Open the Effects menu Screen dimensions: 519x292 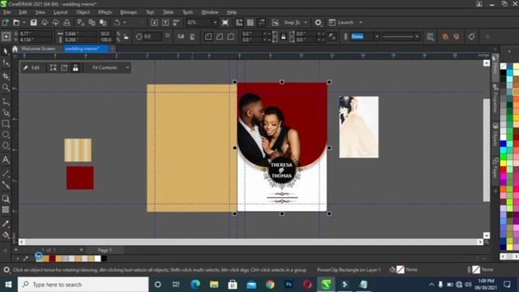point(105,12)
